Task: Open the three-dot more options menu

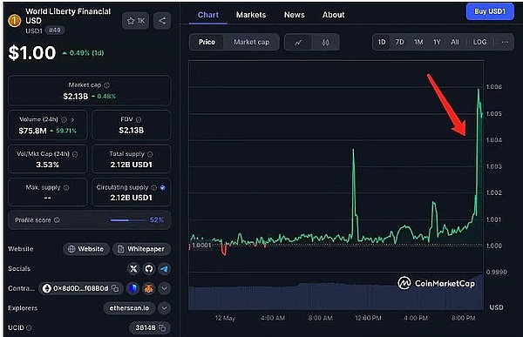Action: coord(505,42)
